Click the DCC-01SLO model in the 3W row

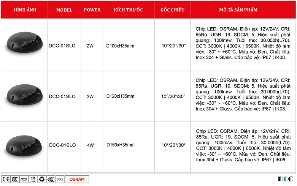click(x=62, y=96)
